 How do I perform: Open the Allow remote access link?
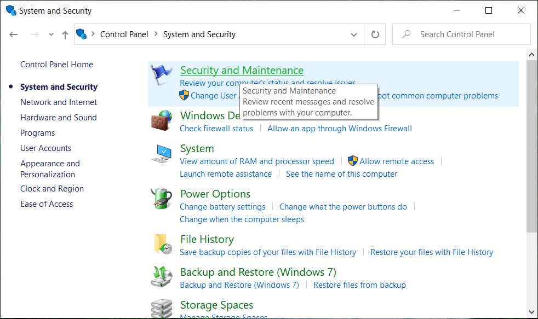[x=396, y=161]
